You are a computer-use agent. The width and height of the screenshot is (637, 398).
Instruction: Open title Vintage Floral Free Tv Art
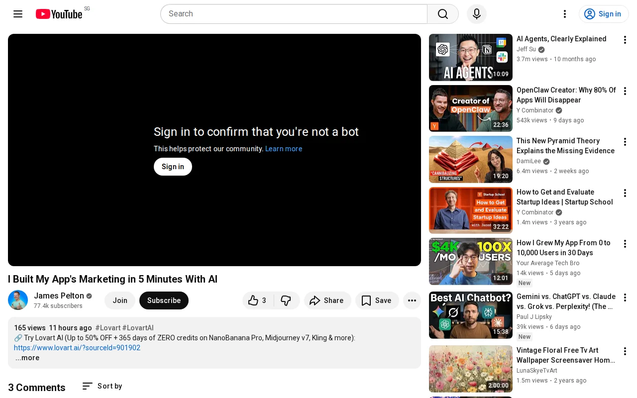566,355
